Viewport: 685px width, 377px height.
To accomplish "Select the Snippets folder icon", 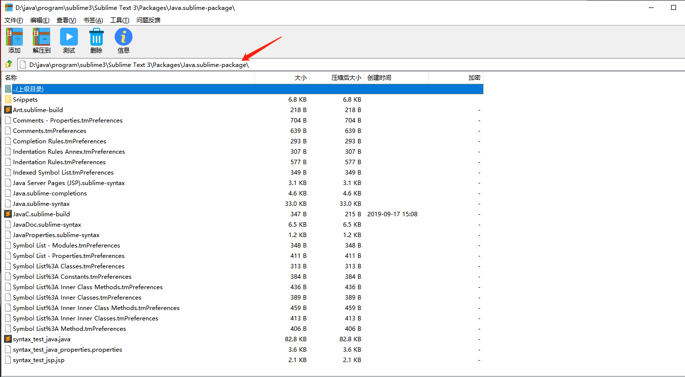I will [x=8, y=100].
